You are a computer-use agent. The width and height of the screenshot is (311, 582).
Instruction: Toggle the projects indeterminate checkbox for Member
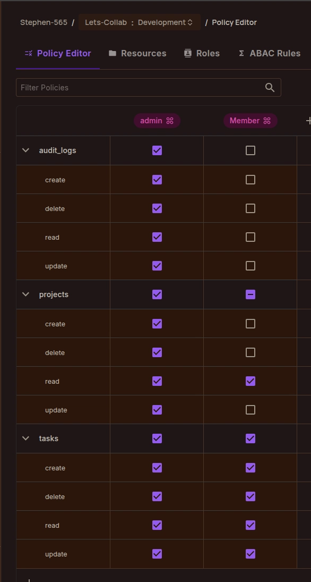250,294
